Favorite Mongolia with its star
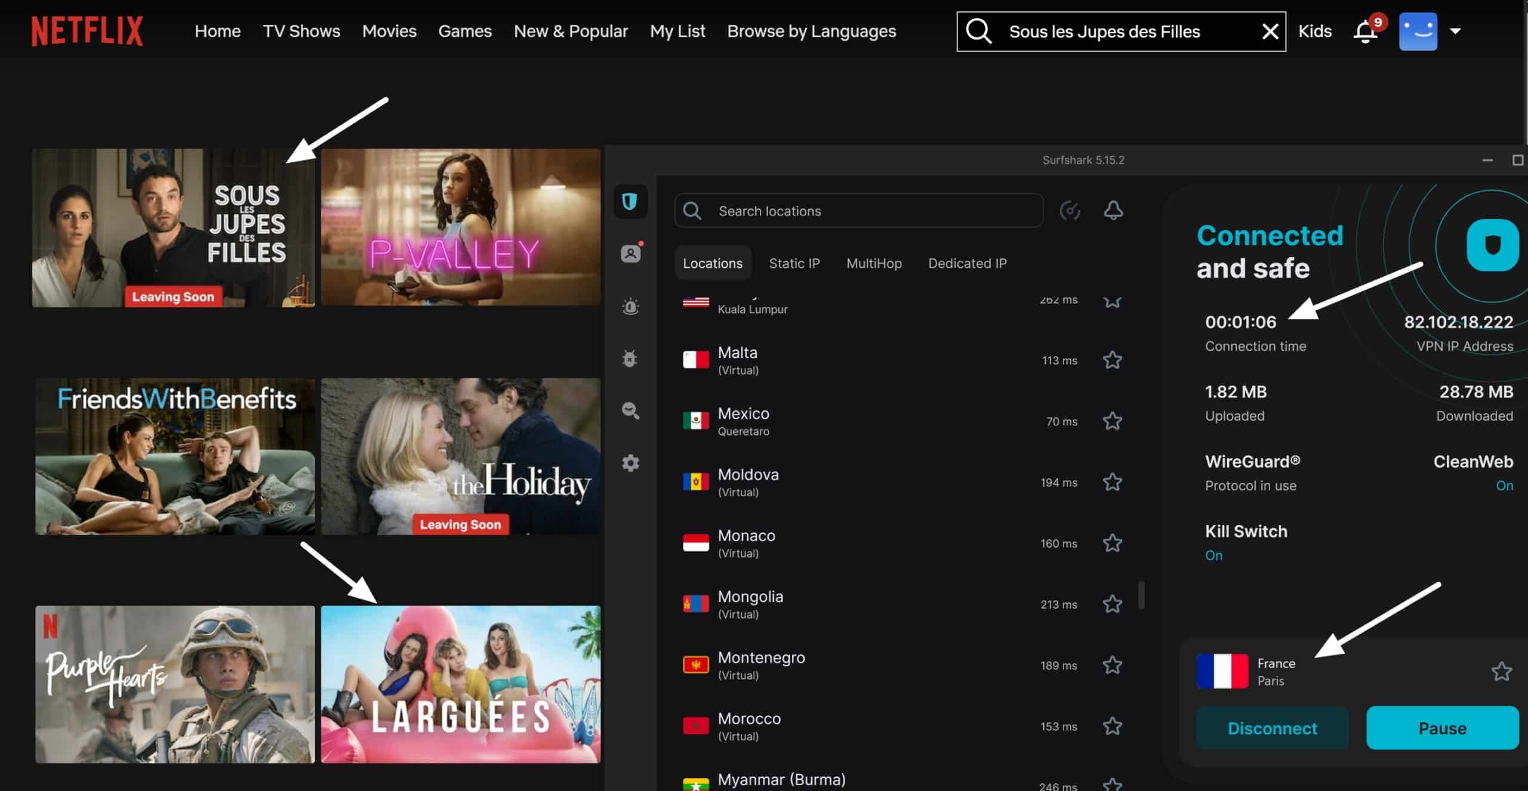The height and width of the screenshot is (791, 1528). coord(1113,604)
